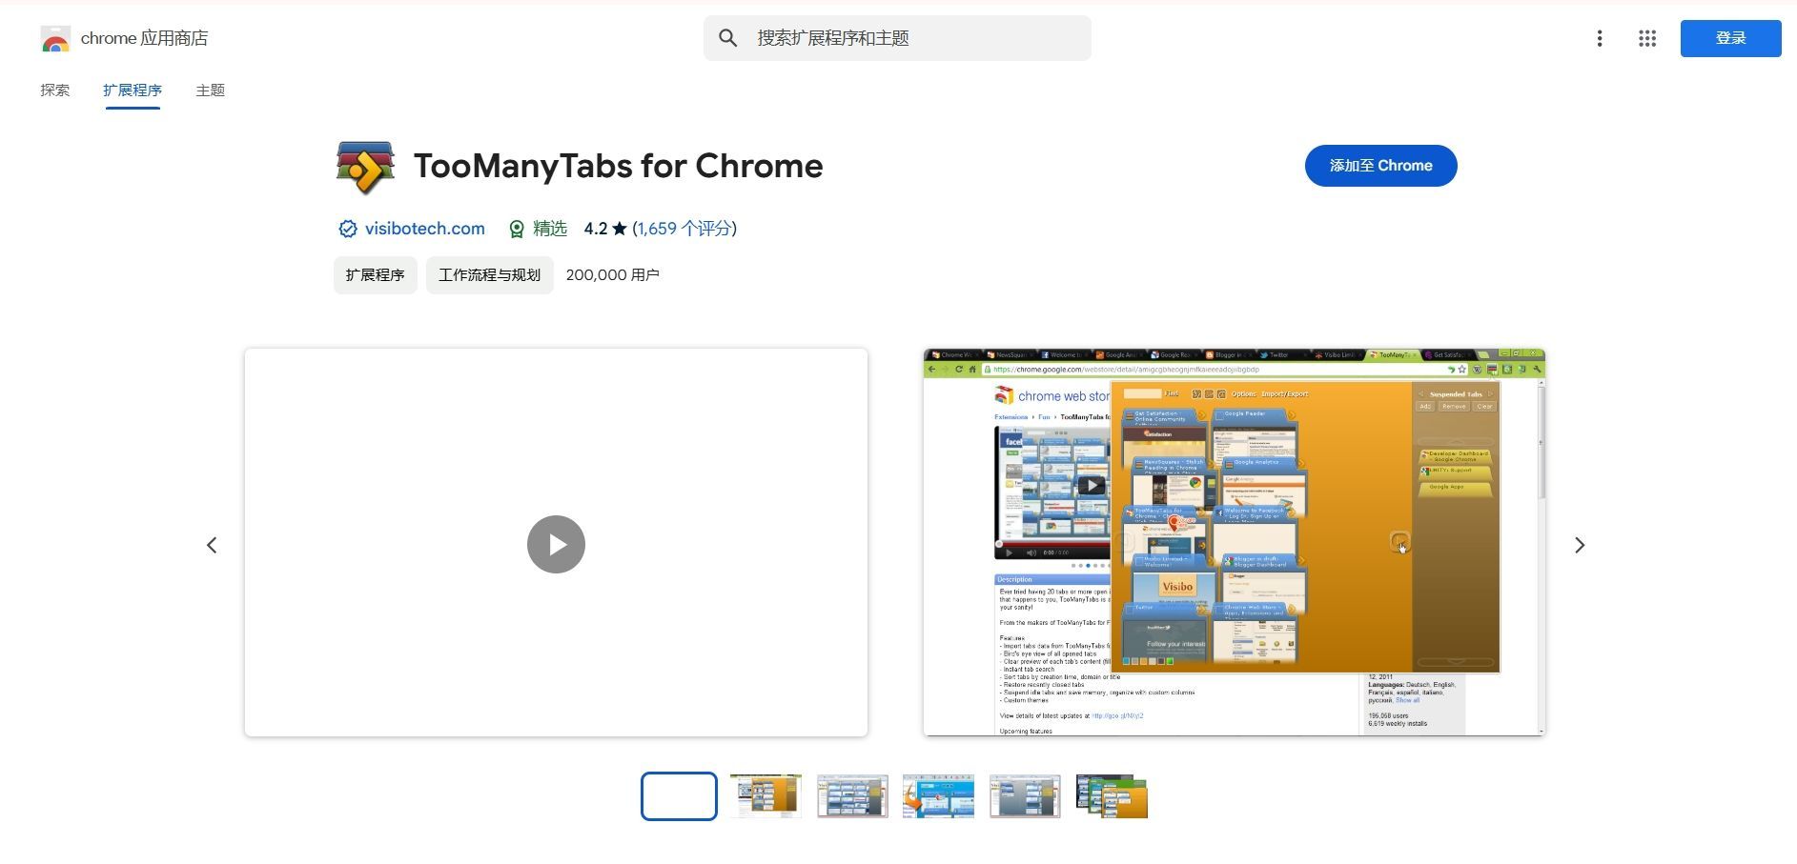Click the blue 登录 sign-in button
Screen dimensions: 1797x864
[x=1730, y=38]
